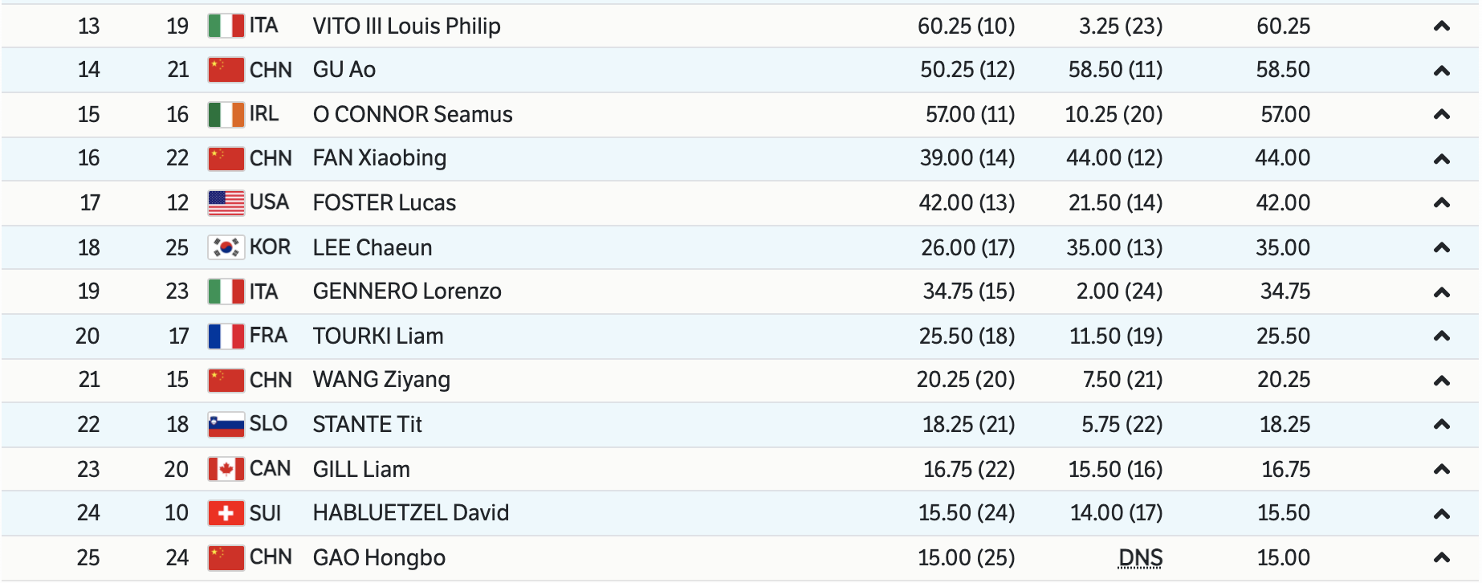Screen dimensions: 1482x583
Task: Click the Canada flag icon
Action: click(226, 469)
